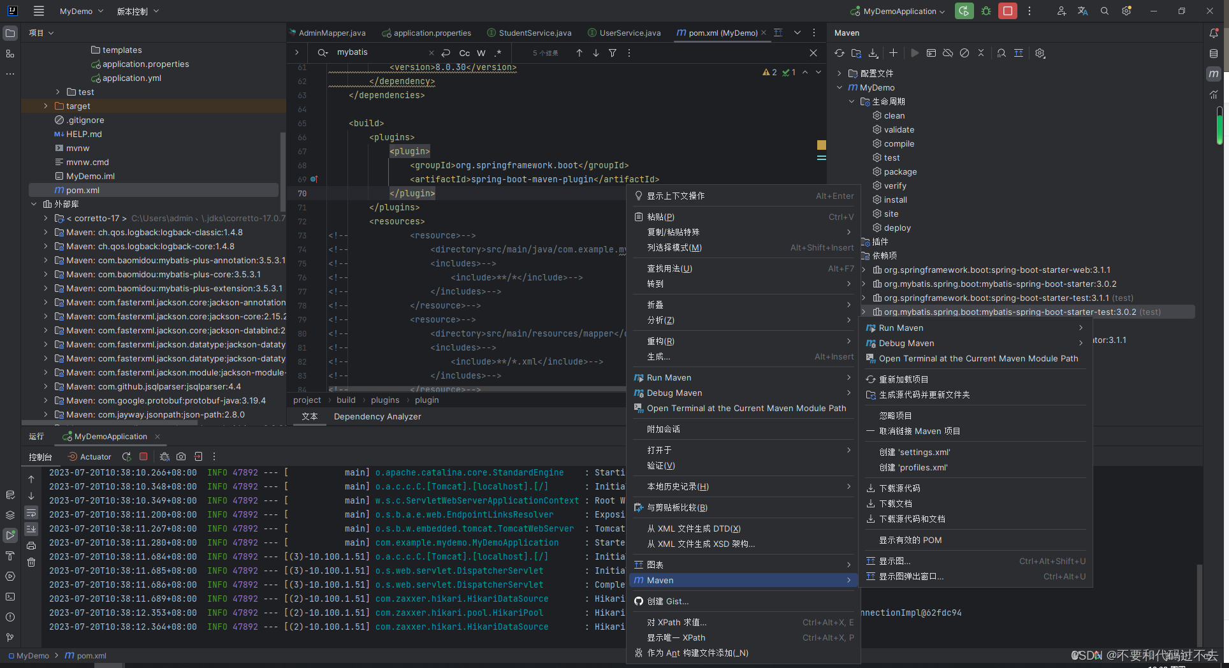Open Maven settings via gear icon
The image size is (1229, 668).
pos(1040,54)
